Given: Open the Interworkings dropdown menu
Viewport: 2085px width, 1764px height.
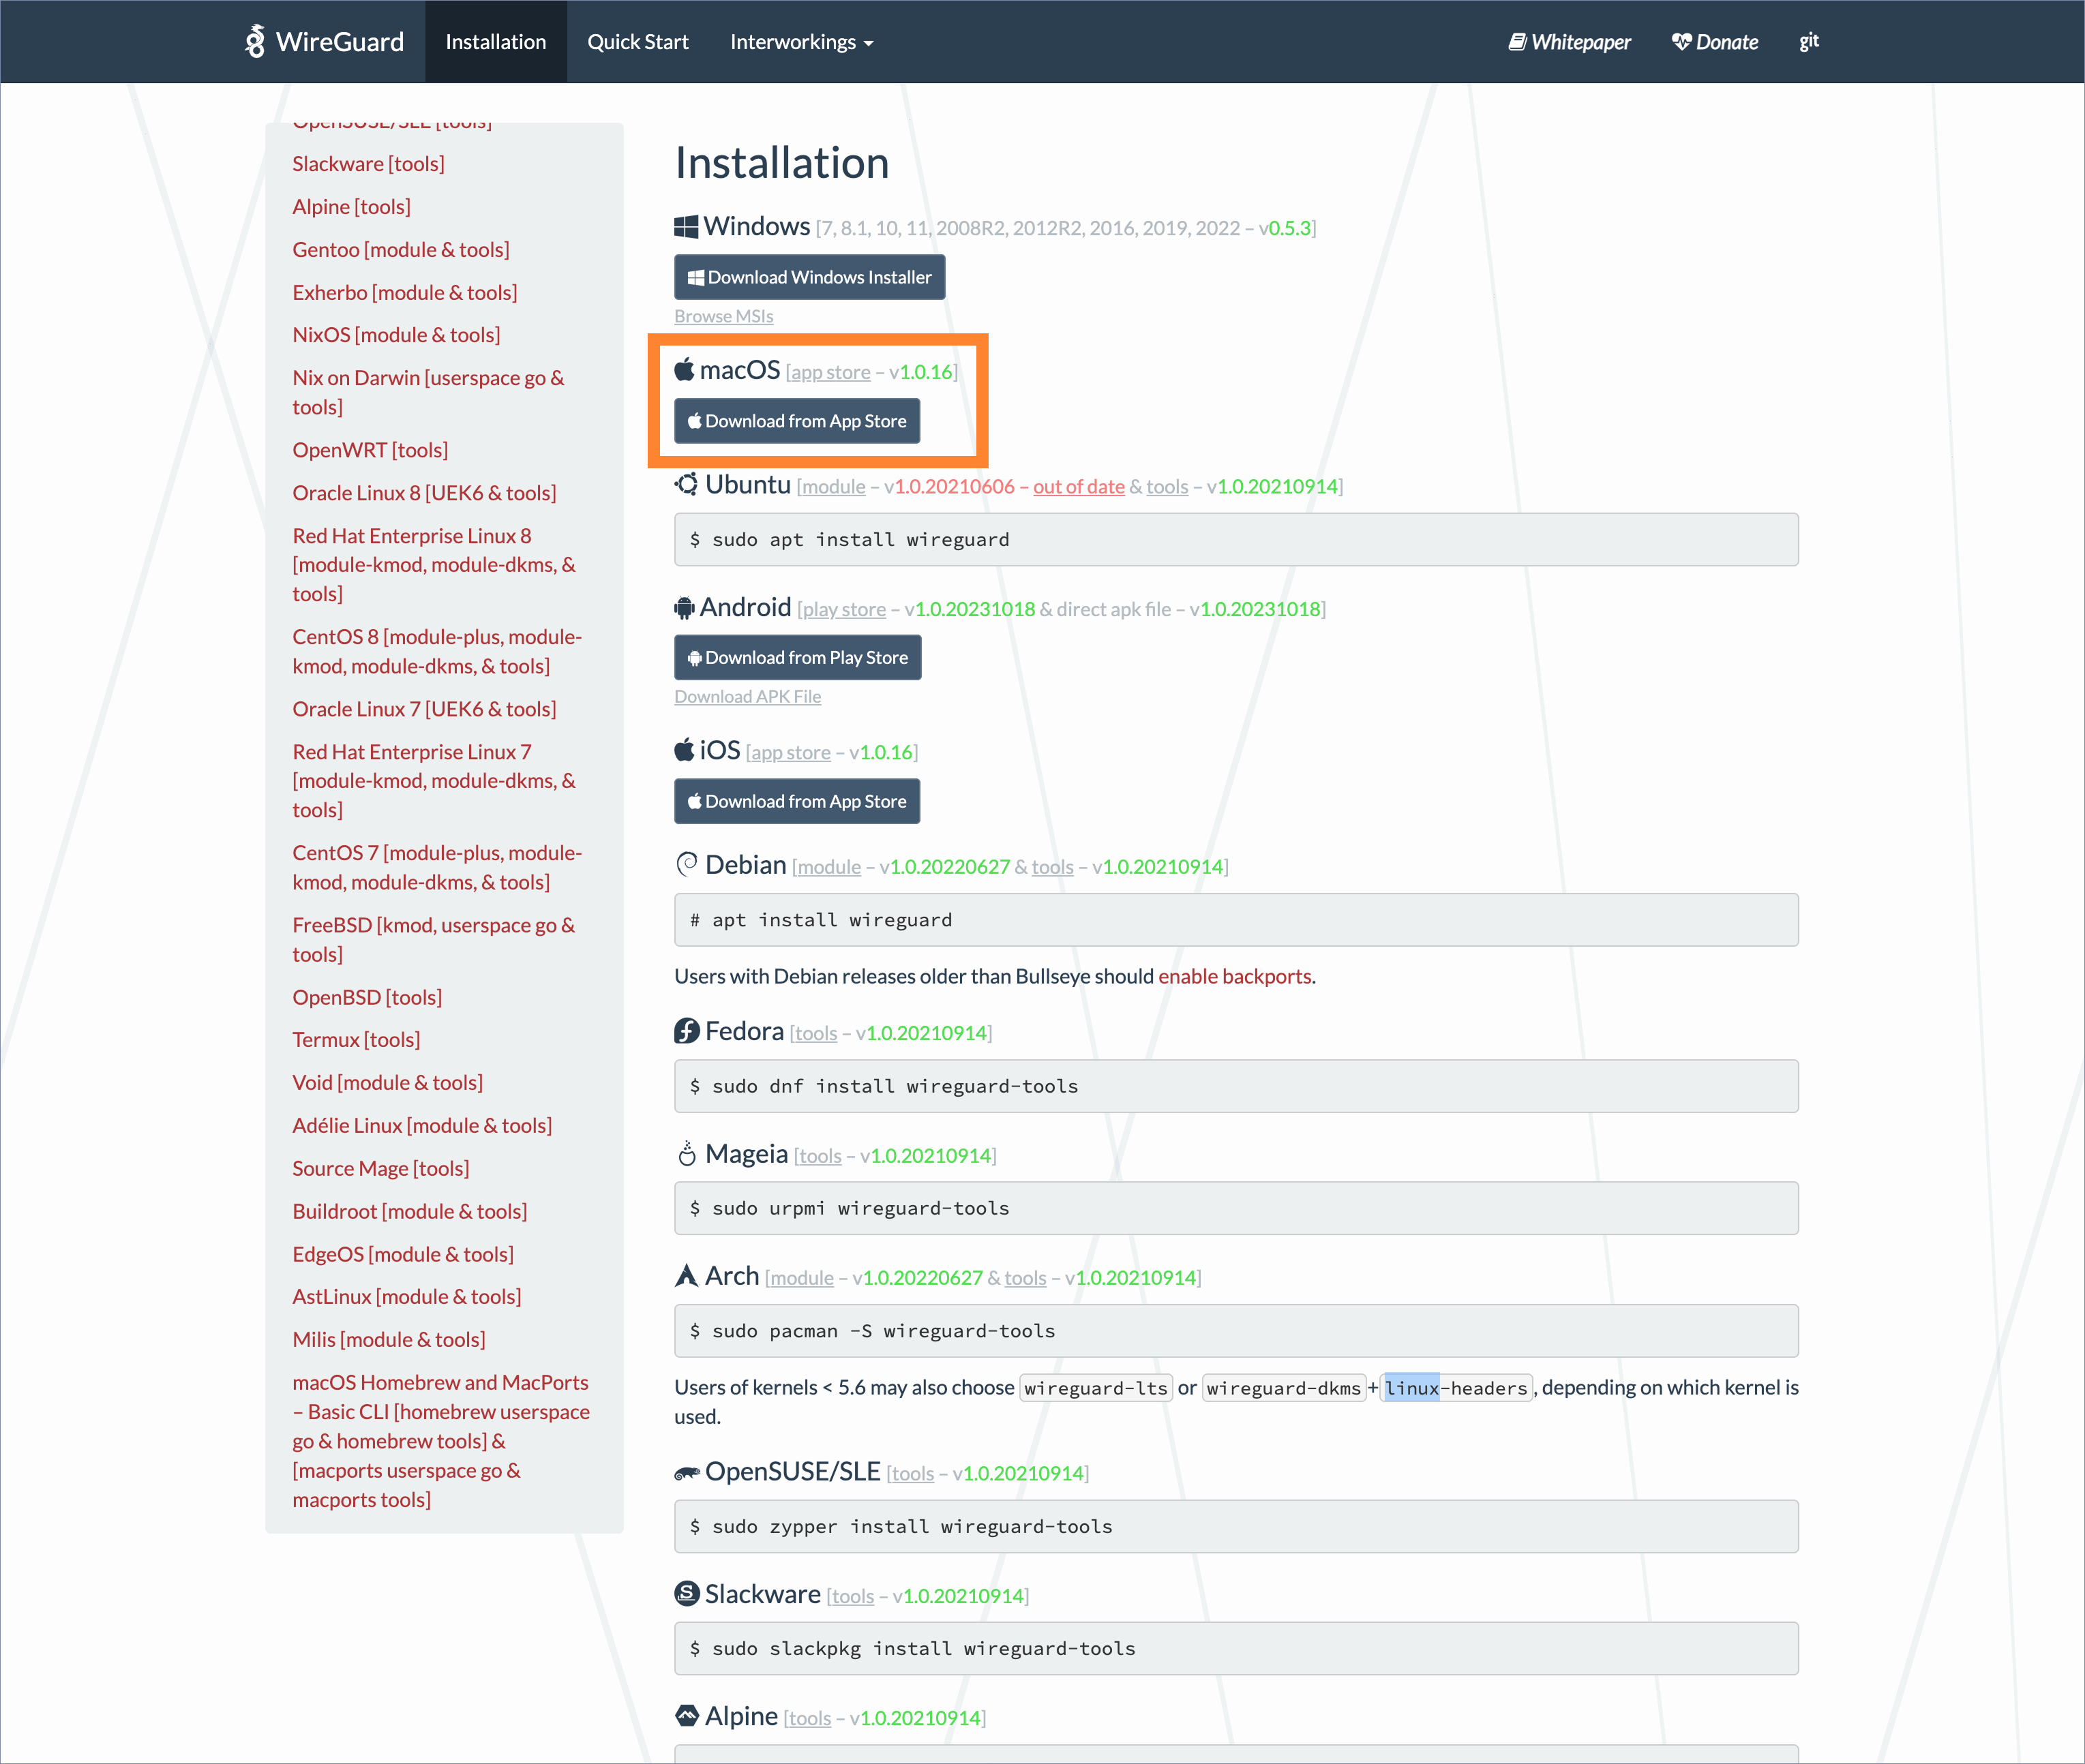Looking at the screenshot, I should (801, 42).
